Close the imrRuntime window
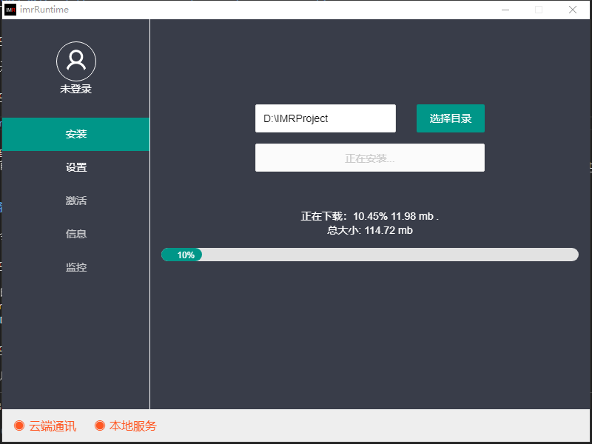 (x=573, y=10)
